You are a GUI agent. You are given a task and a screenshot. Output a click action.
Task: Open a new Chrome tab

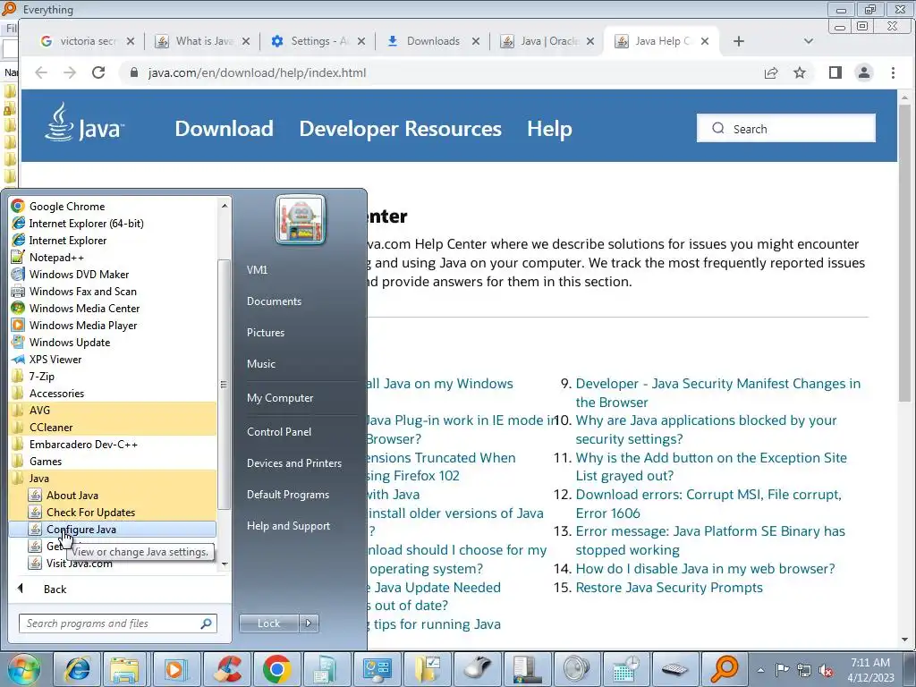click(738, 41)
